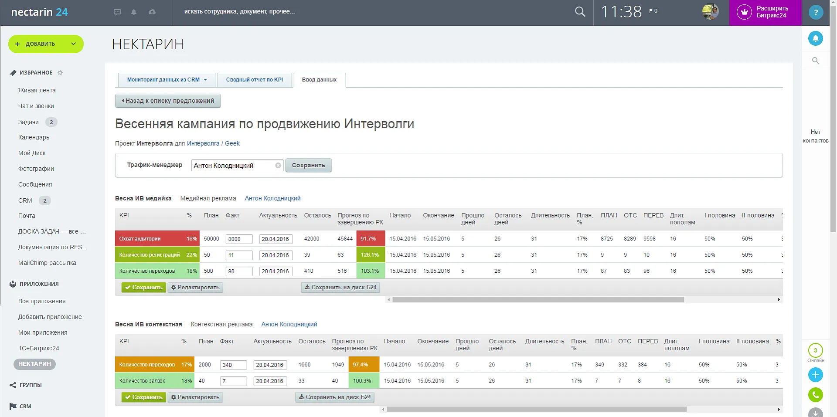Click the green phone call icon
This screenshot has height=417, width=837.
(815, 395)
